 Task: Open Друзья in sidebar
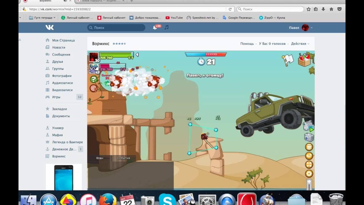point(57,61)
